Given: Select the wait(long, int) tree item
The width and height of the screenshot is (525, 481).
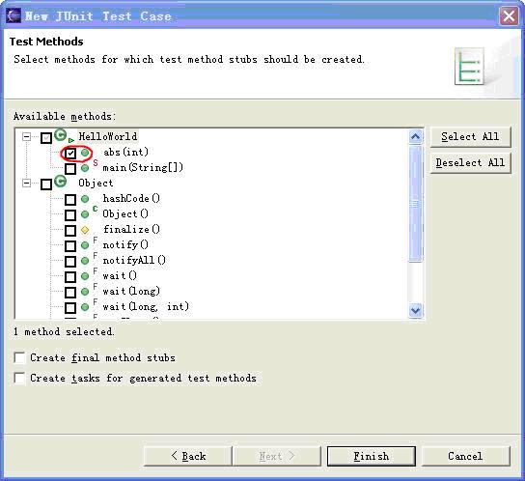Looking at the screenshot, I should tap(146, 306).
